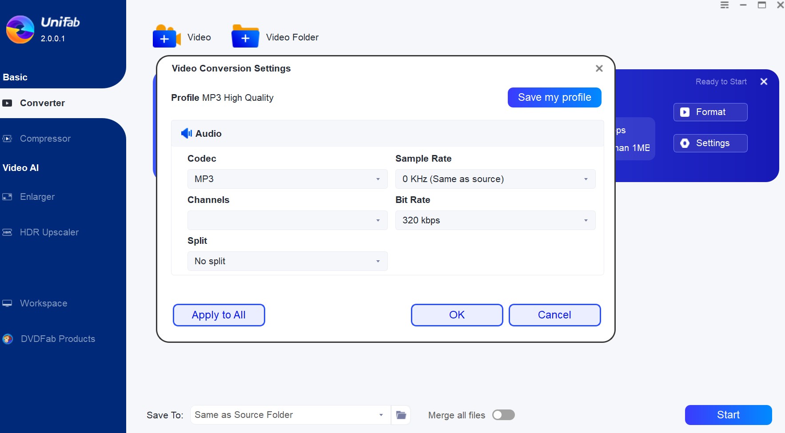Click the Ready to Start status text
Viewport: 785px width, 433px height.
[x=721, y=82]
